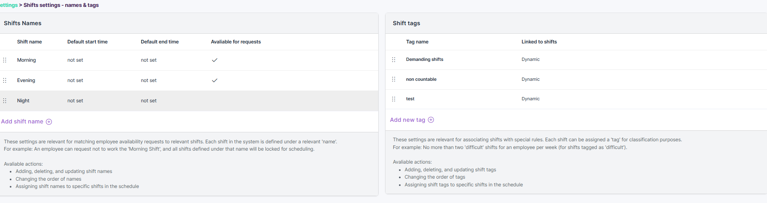The height and width of the screenshot is (203, 767).
Task: Click Evening default end time 'not set'
Action: coord(149,80)
